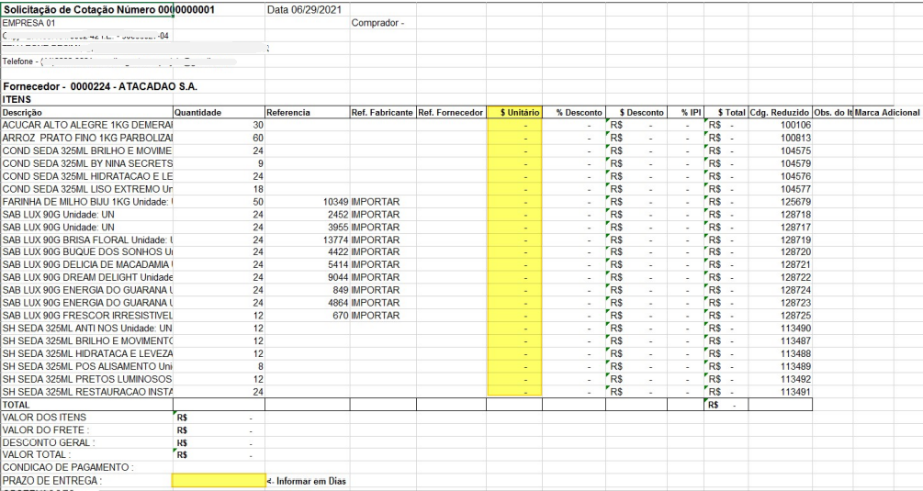Screen dimensions: 923x491
Task: Click the 'SH SEDA 325ML RESTAURACAO' cell
Action: pos(87,392)
